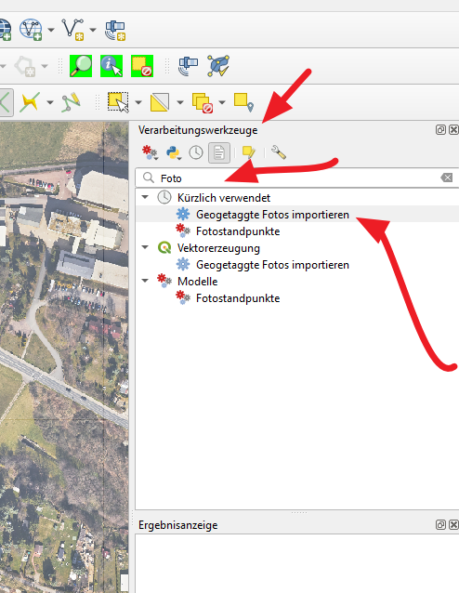Run Geogetaggte Fotos importieren under Vektorerzeugung
This screenshot has width=459, height=593.
pyautogui.click(x=272, y=265)
